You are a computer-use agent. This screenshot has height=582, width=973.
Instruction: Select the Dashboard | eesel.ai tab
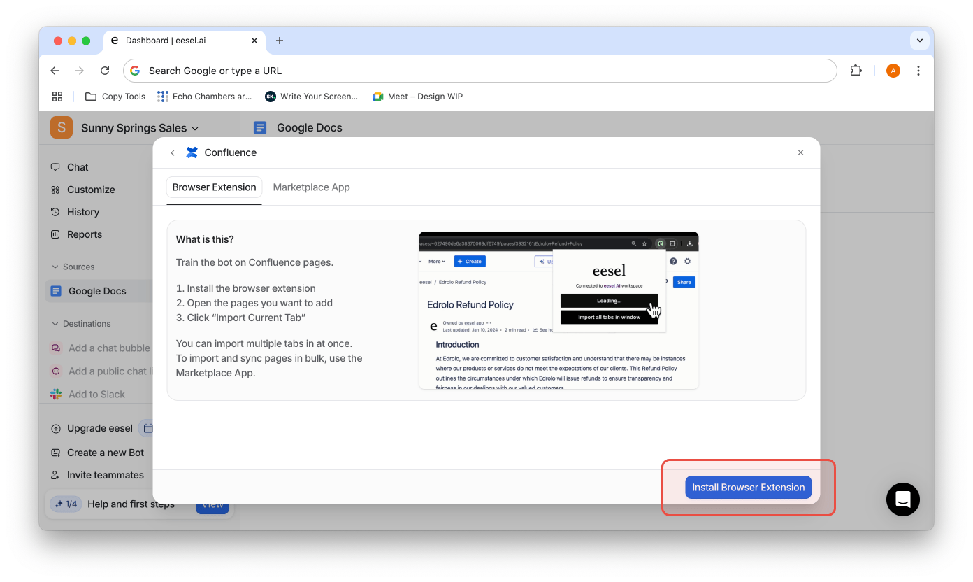pyautogui.click(x=185, y=41)
